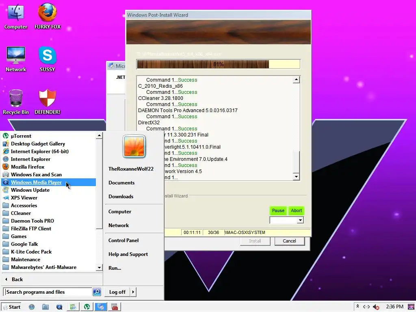Open Desktop Gadget Gallery entry
The width and height of the screenshot is (416, 312).
pos(49,143)
